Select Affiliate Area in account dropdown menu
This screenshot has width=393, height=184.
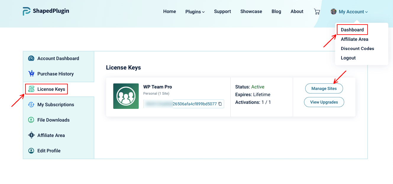(355, 39)
